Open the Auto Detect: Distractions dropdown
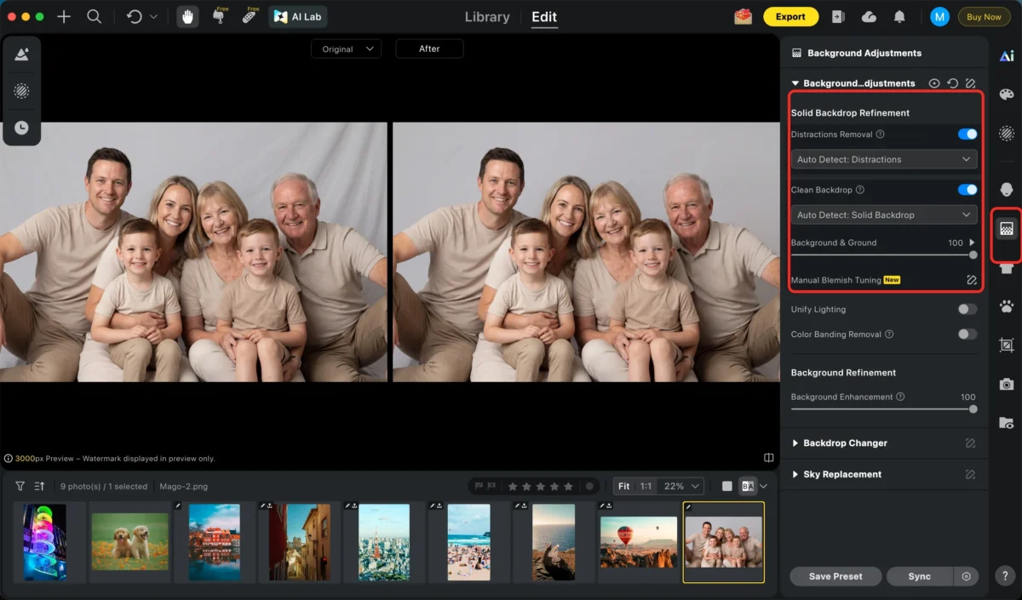Screen dimensions: 1022x600 click(883, 159)
